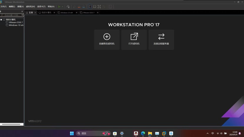Open Microsoft Edge from the taskbar
Viewport: 244px width, 137px height.
[143, 133]
